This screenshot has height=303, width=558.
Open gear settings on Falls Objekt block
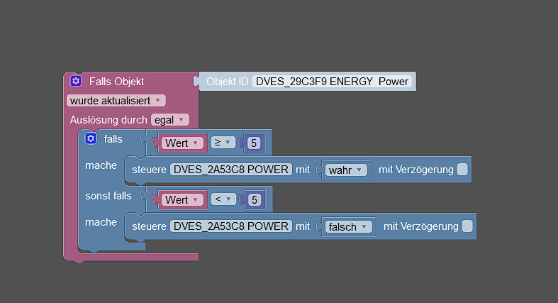(x=76, y=81)
